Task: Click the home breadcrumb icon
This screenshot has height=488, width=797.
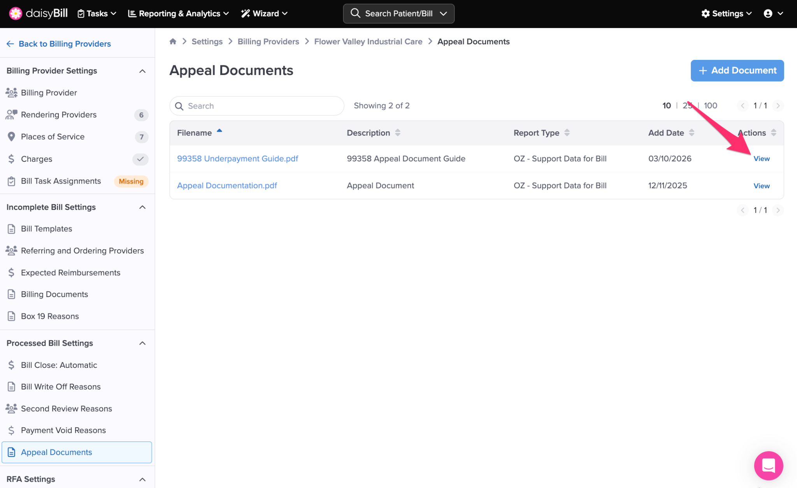Action: 173,42
